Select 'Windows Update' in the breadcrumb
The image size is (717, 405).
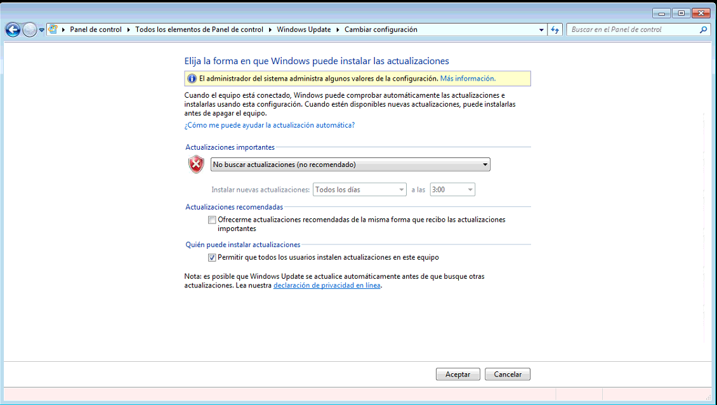tap(304, 29)
